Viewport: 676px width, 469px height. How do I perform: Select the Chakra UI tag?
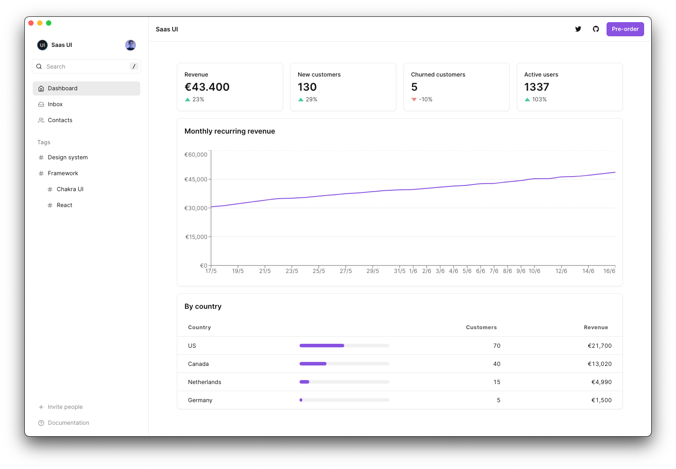(70, 189)
